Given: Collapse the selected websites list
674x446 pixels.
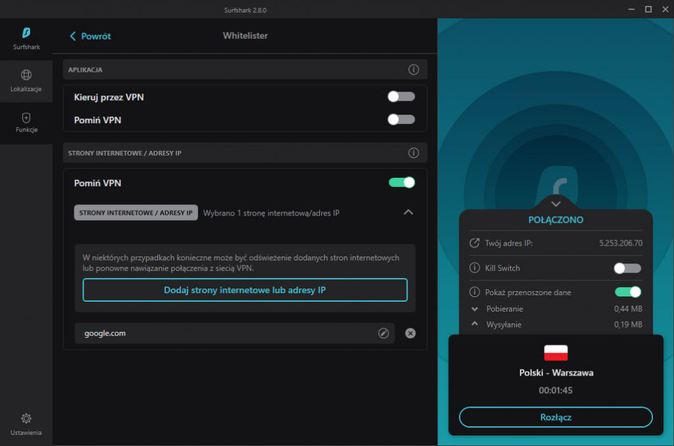Looking at the screenshot, I should [x=408, y=213].
